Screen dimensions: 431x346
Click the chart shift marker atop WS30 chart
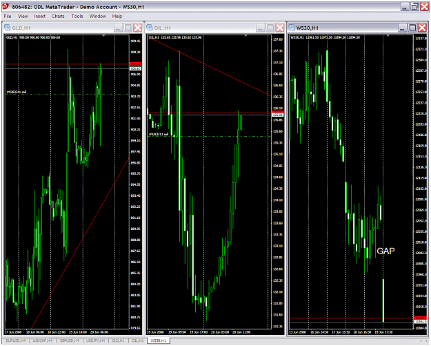point(388,36)
